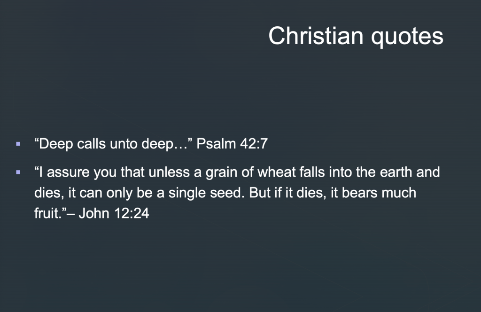Click the "Christian quotes" slide title
481x312 pixels.
pyautogui.click(x=356, y=36)
